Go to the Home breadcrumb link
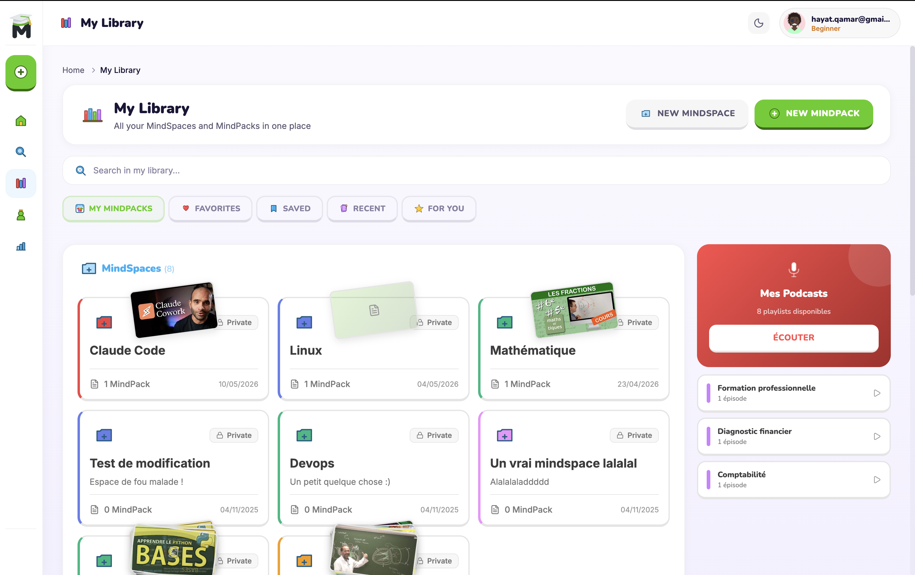This screenshot has height=575, width=915. pyautogui.click(x=73, y=70)
